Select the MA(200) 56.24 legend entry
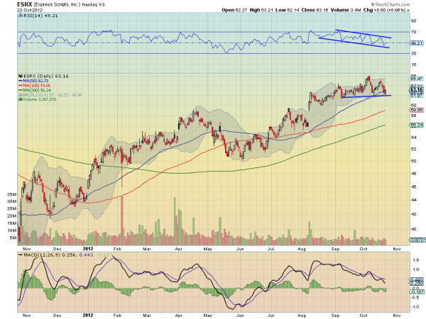Screen dimensions: 426x319 click(x=36, y=90)
